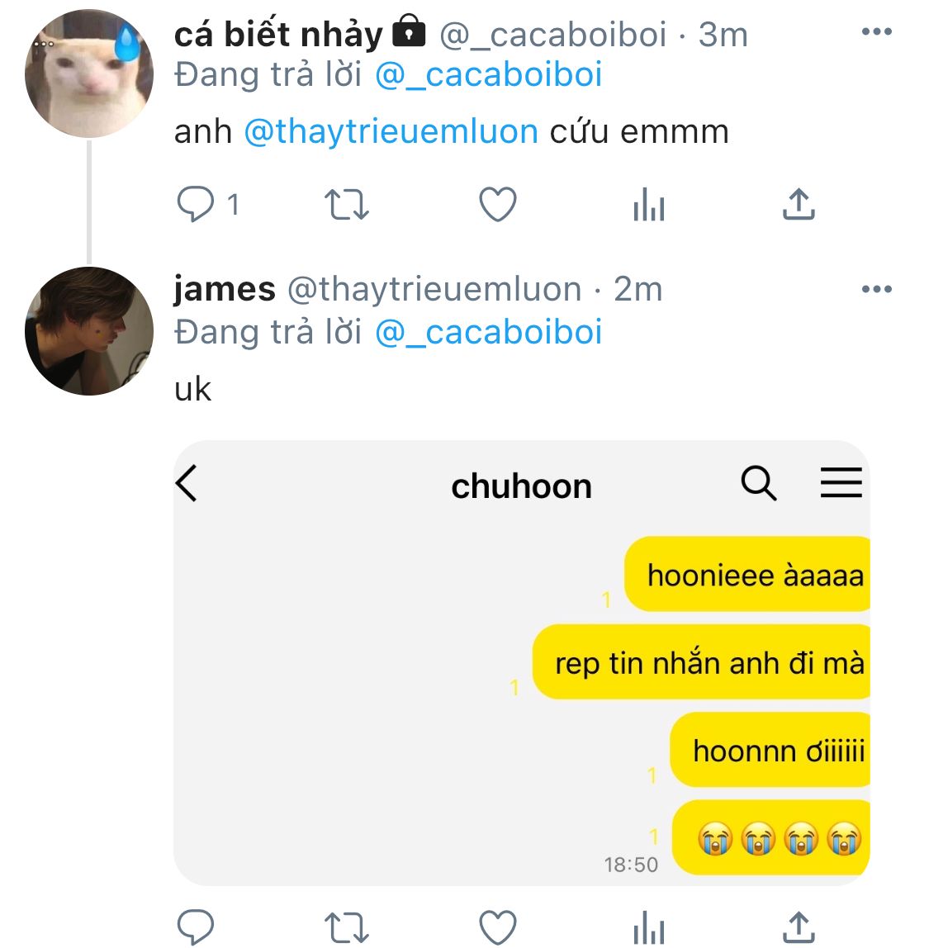
Task: View analytics of james's tweet
Action: pos(649,927)
